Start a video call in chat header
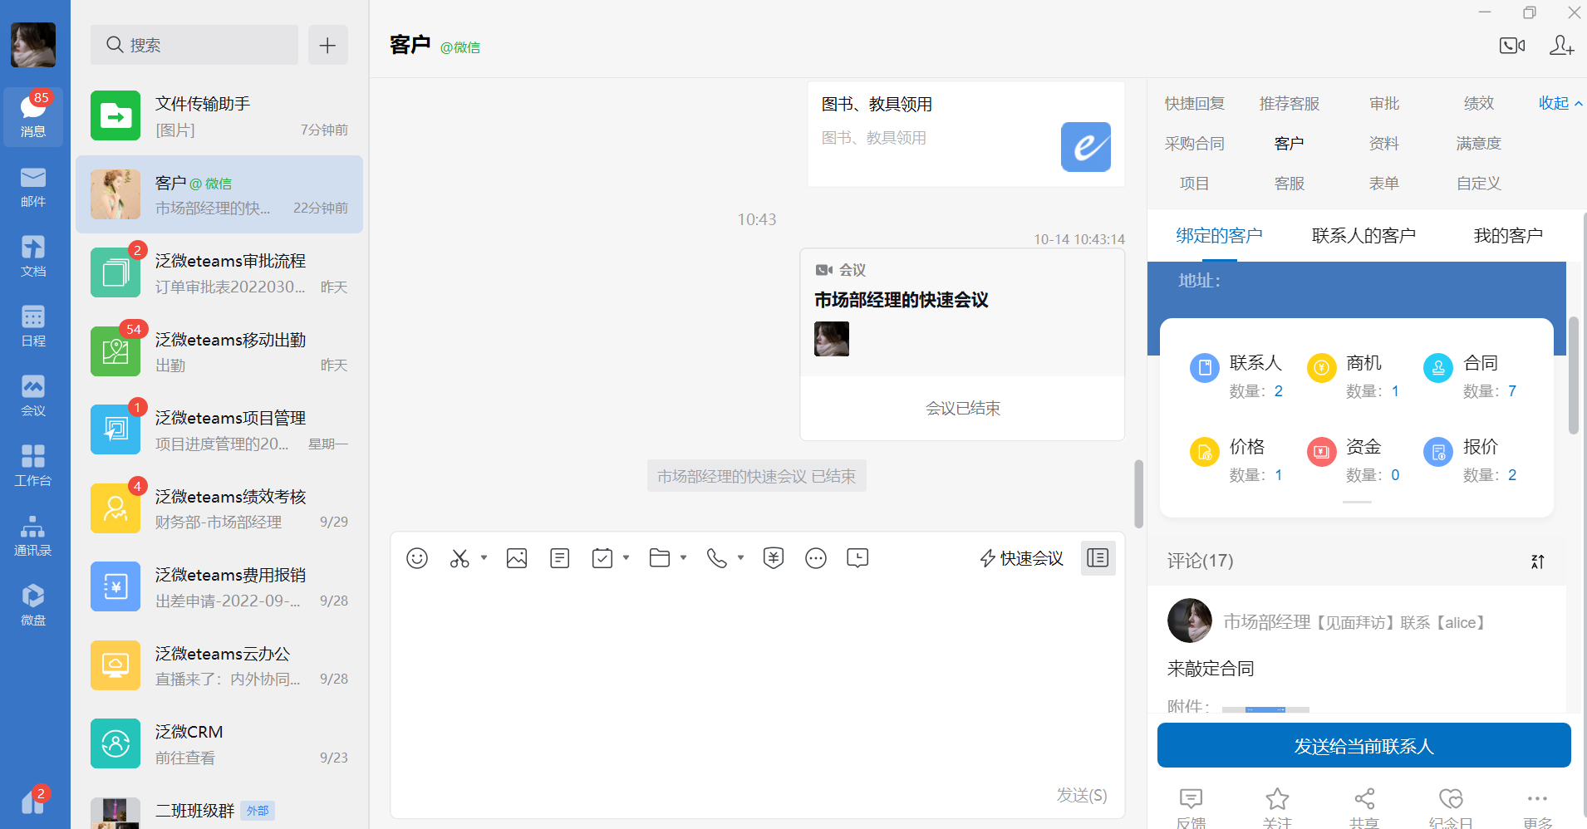The width and height of the screenshot is (1587, 829). pos(1511,46)
